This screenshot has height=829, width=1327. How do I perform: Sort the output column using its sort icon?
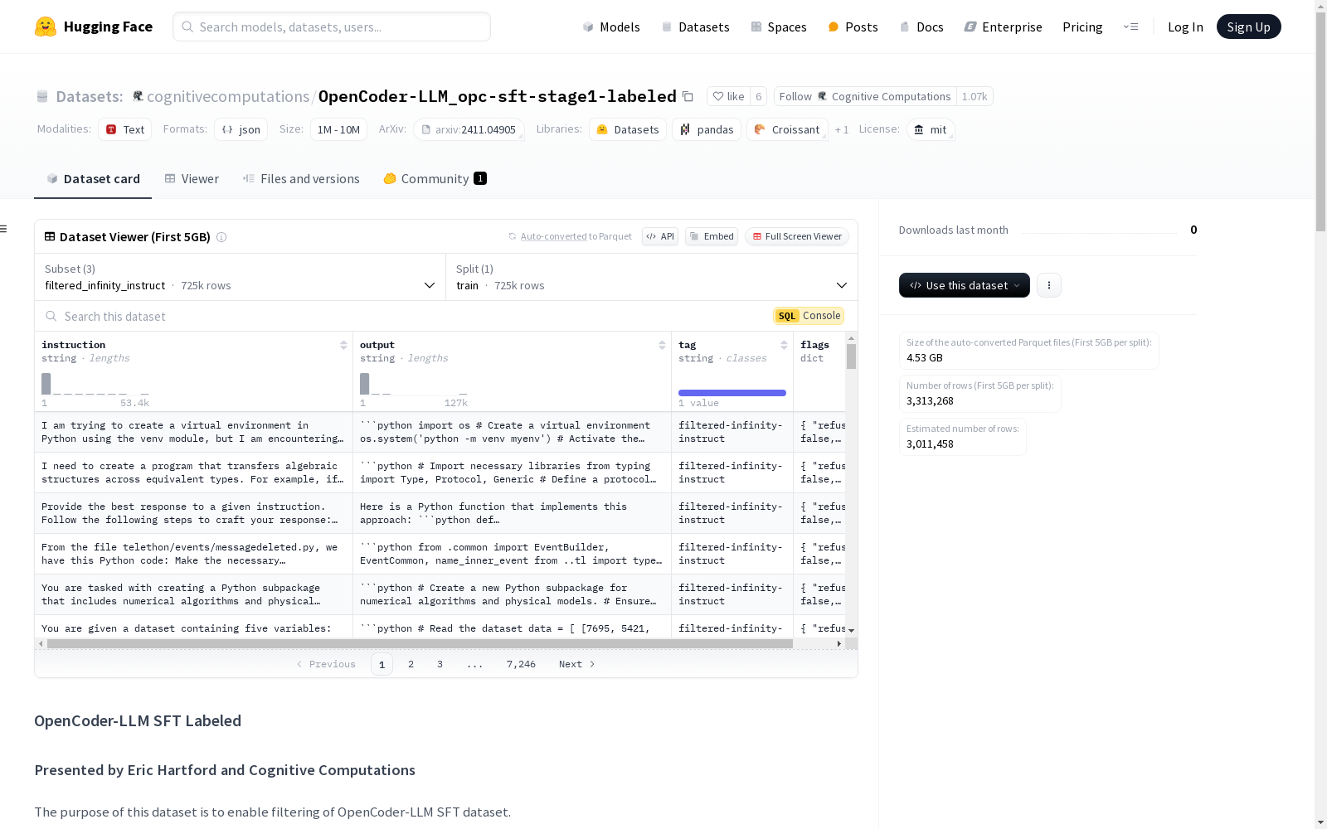[x=662, y=345]
